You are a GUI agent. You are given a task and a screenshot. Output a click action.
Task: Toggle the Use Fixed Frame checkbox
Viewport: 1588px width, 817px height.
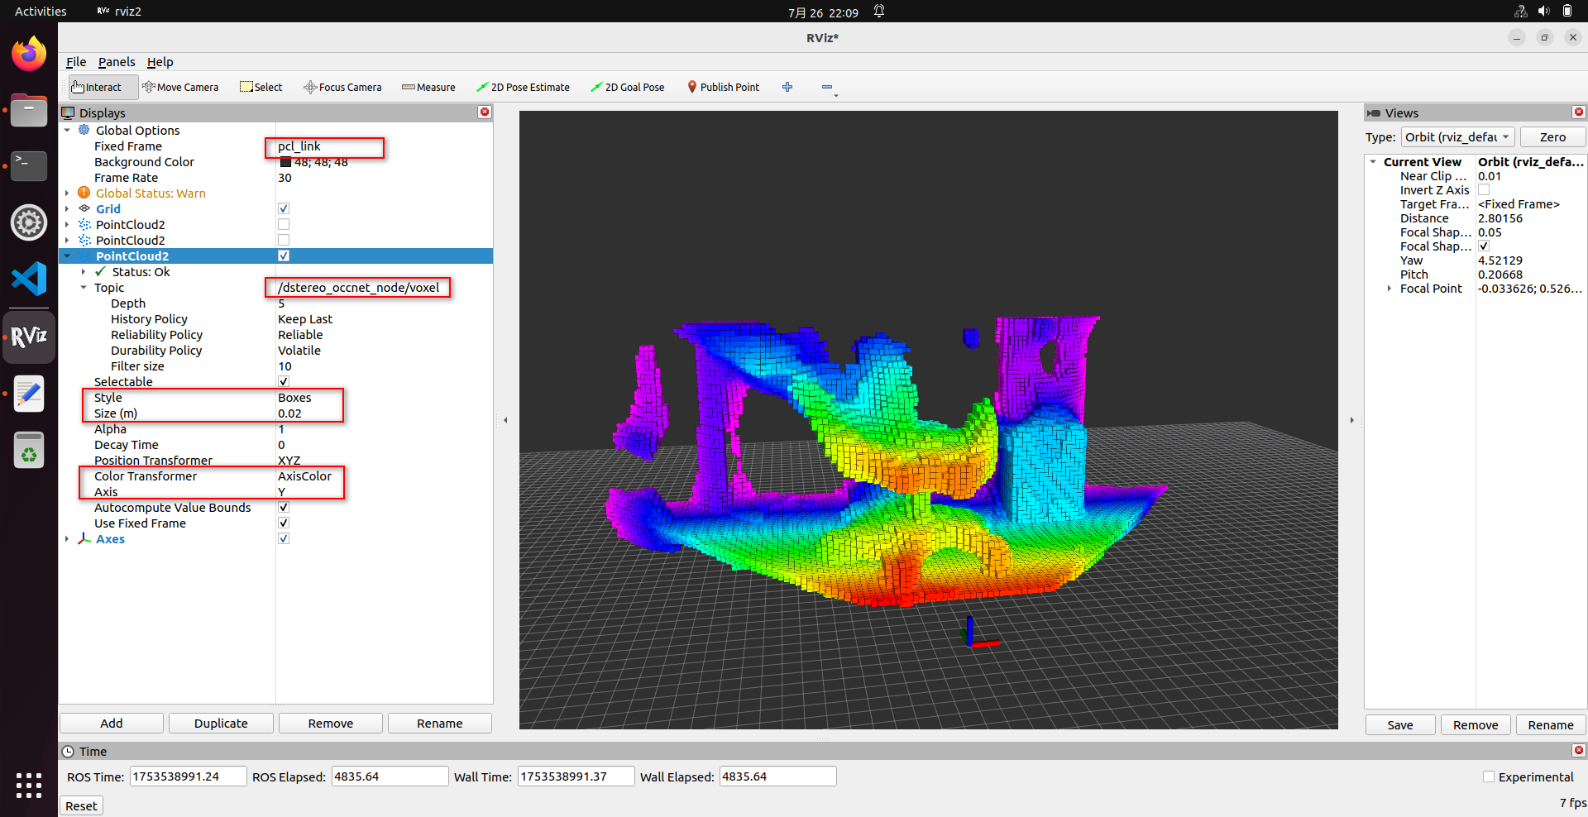(x=284, y=523)
